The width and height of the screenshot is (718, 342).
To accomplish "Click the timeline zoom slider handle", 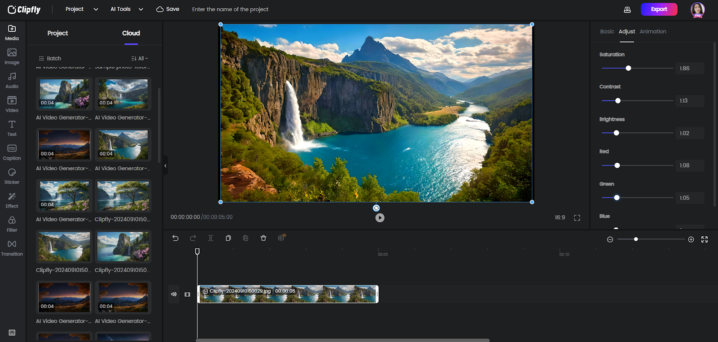I will [x=636, y=239].
